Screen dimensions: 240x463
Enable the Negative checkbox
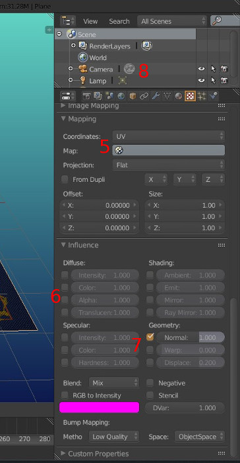(150, 383)
